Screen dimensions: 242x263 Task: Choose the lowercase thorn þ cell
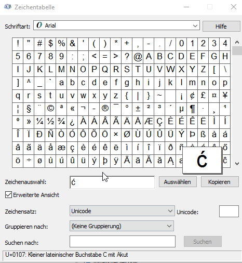105,161
